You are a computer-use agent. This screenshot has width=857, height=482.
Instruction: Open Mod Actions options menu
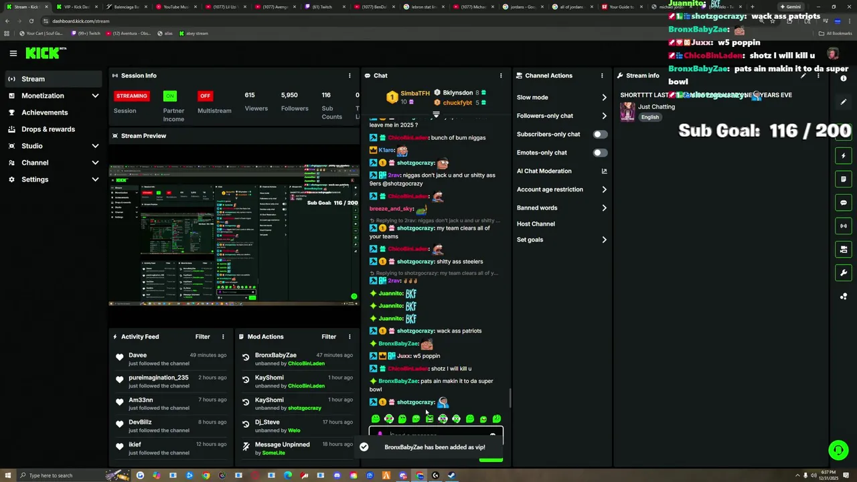[349, 337]
